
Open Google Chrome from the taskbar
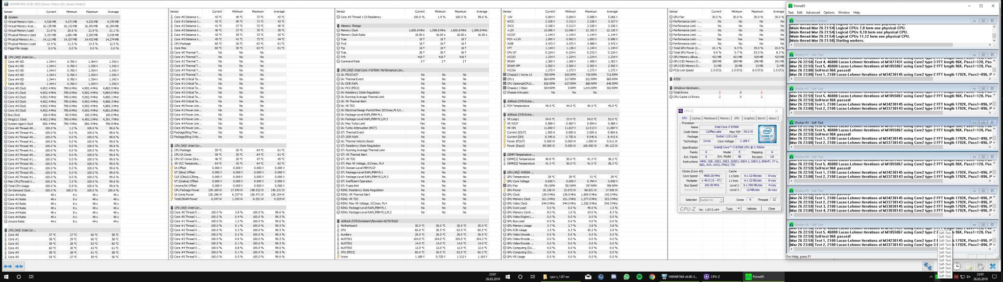[x=652, y=277]
